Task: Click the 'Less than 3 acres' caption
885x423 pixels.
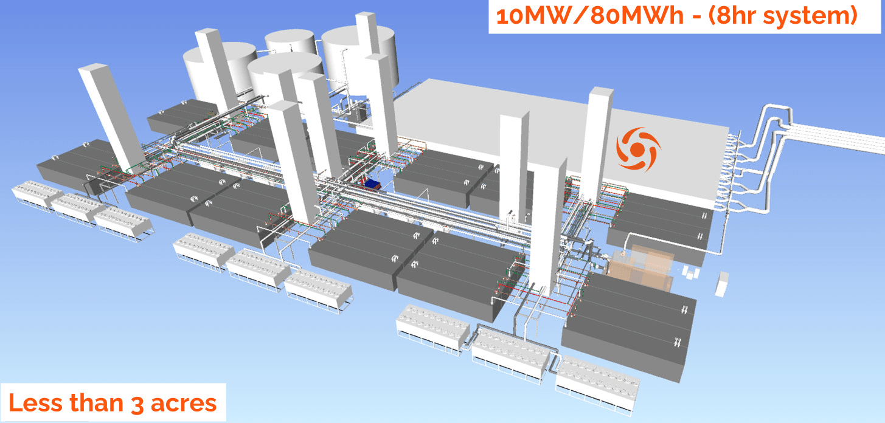Action: tap(113, 402)
